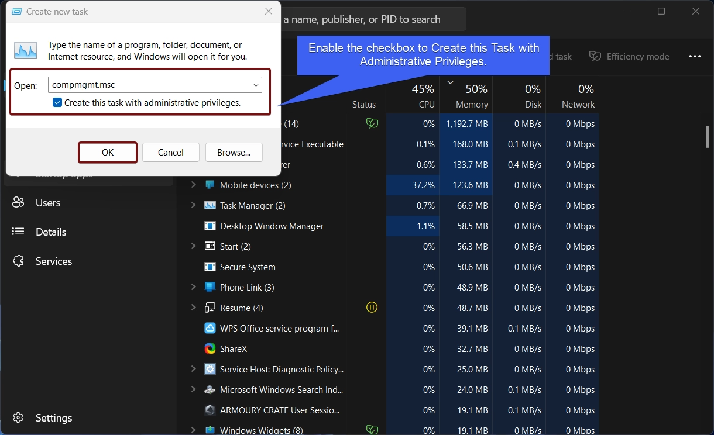Click the ARMOURY CRATE User Session icon
The height and width of the screenshot is (435, 714).
coord(210,410)
